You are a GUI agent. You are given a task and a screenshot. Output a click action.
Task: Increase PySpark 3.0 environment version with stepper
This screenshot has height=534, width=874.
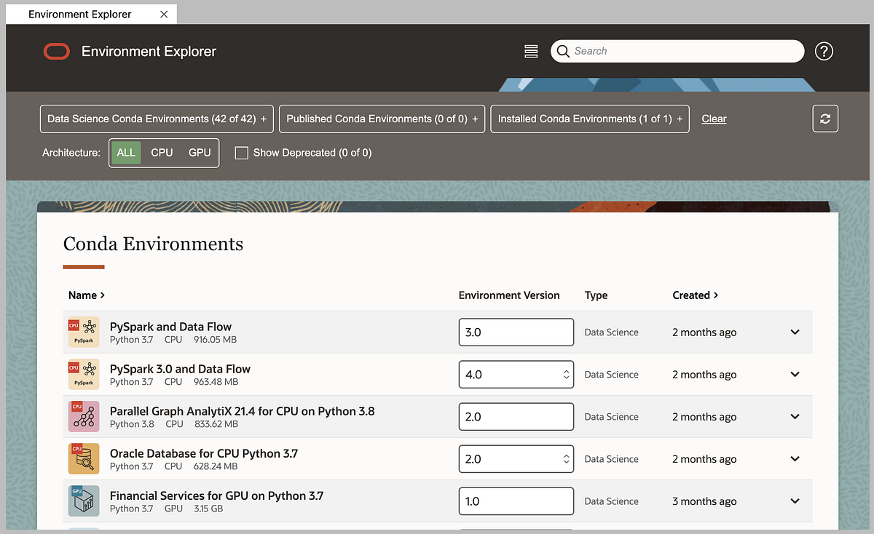click(566, 370)
